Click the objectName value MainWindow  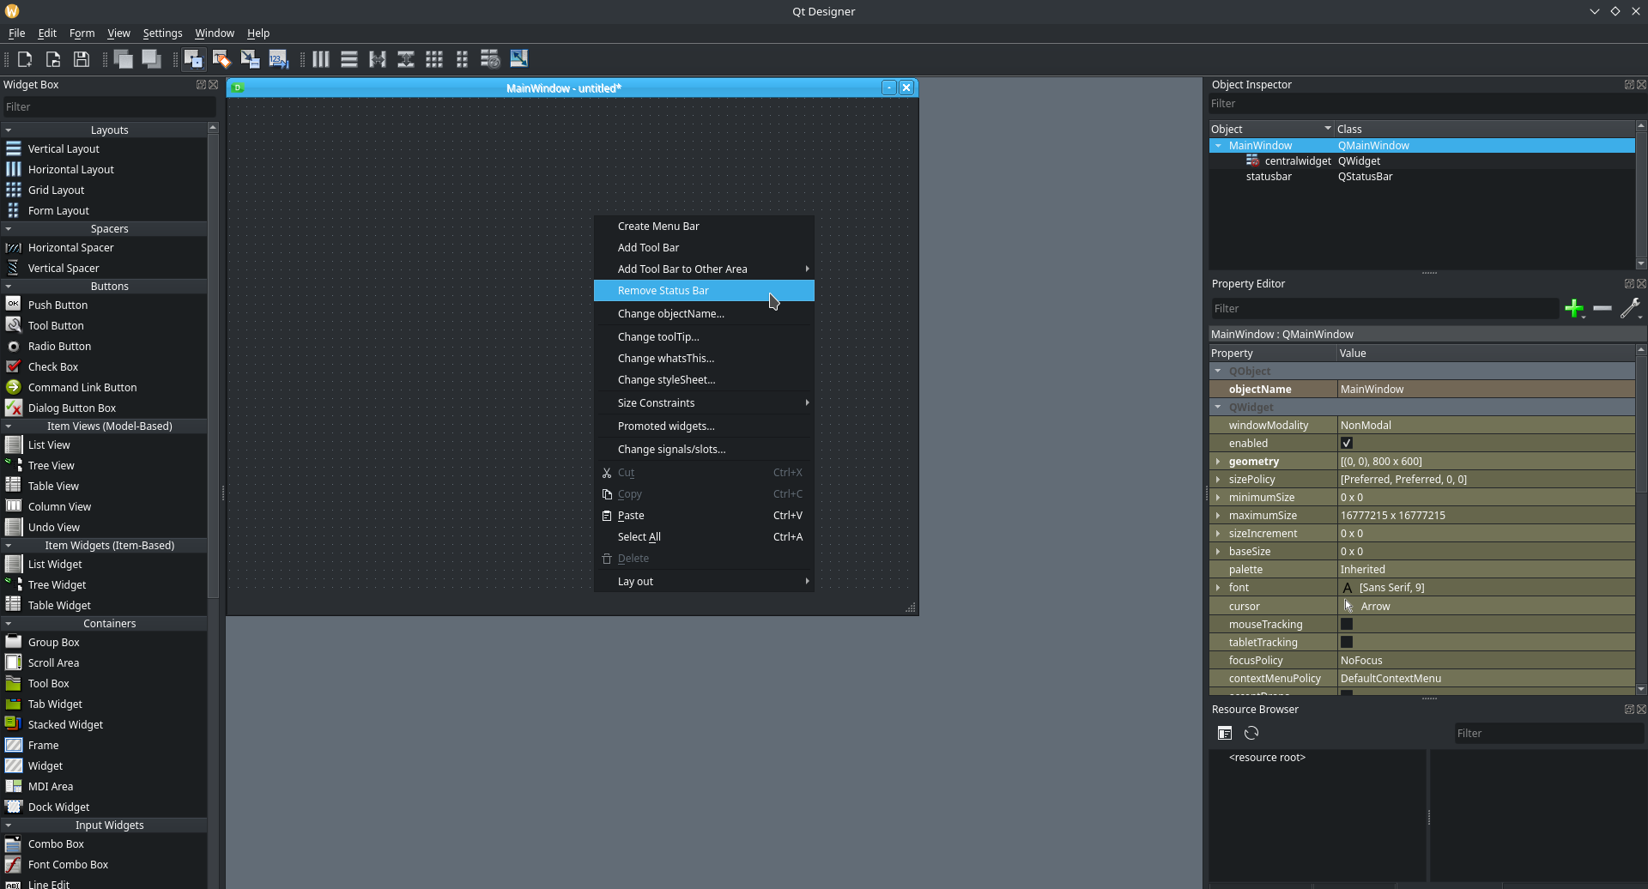(x=1486, y=390)
